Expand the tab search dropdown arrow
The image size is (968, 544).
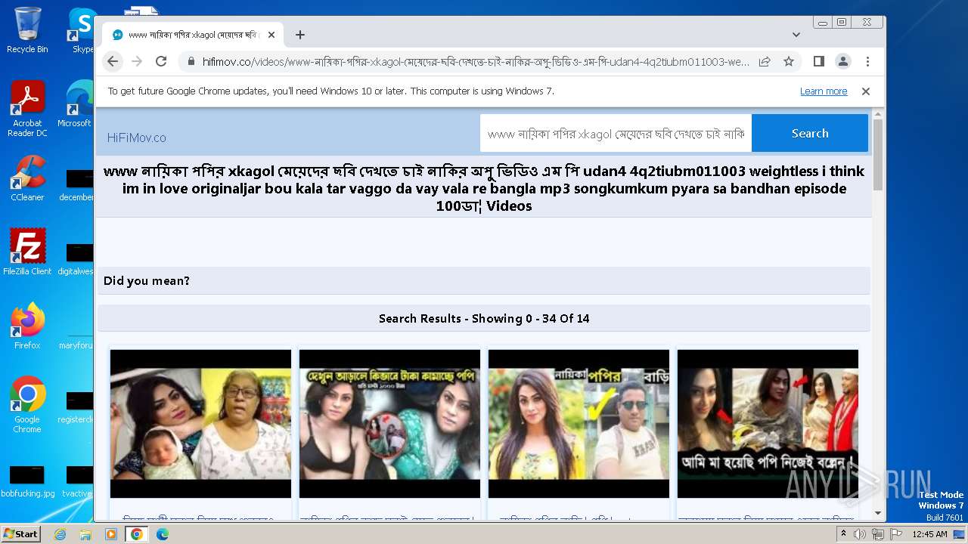click(796, 35)
